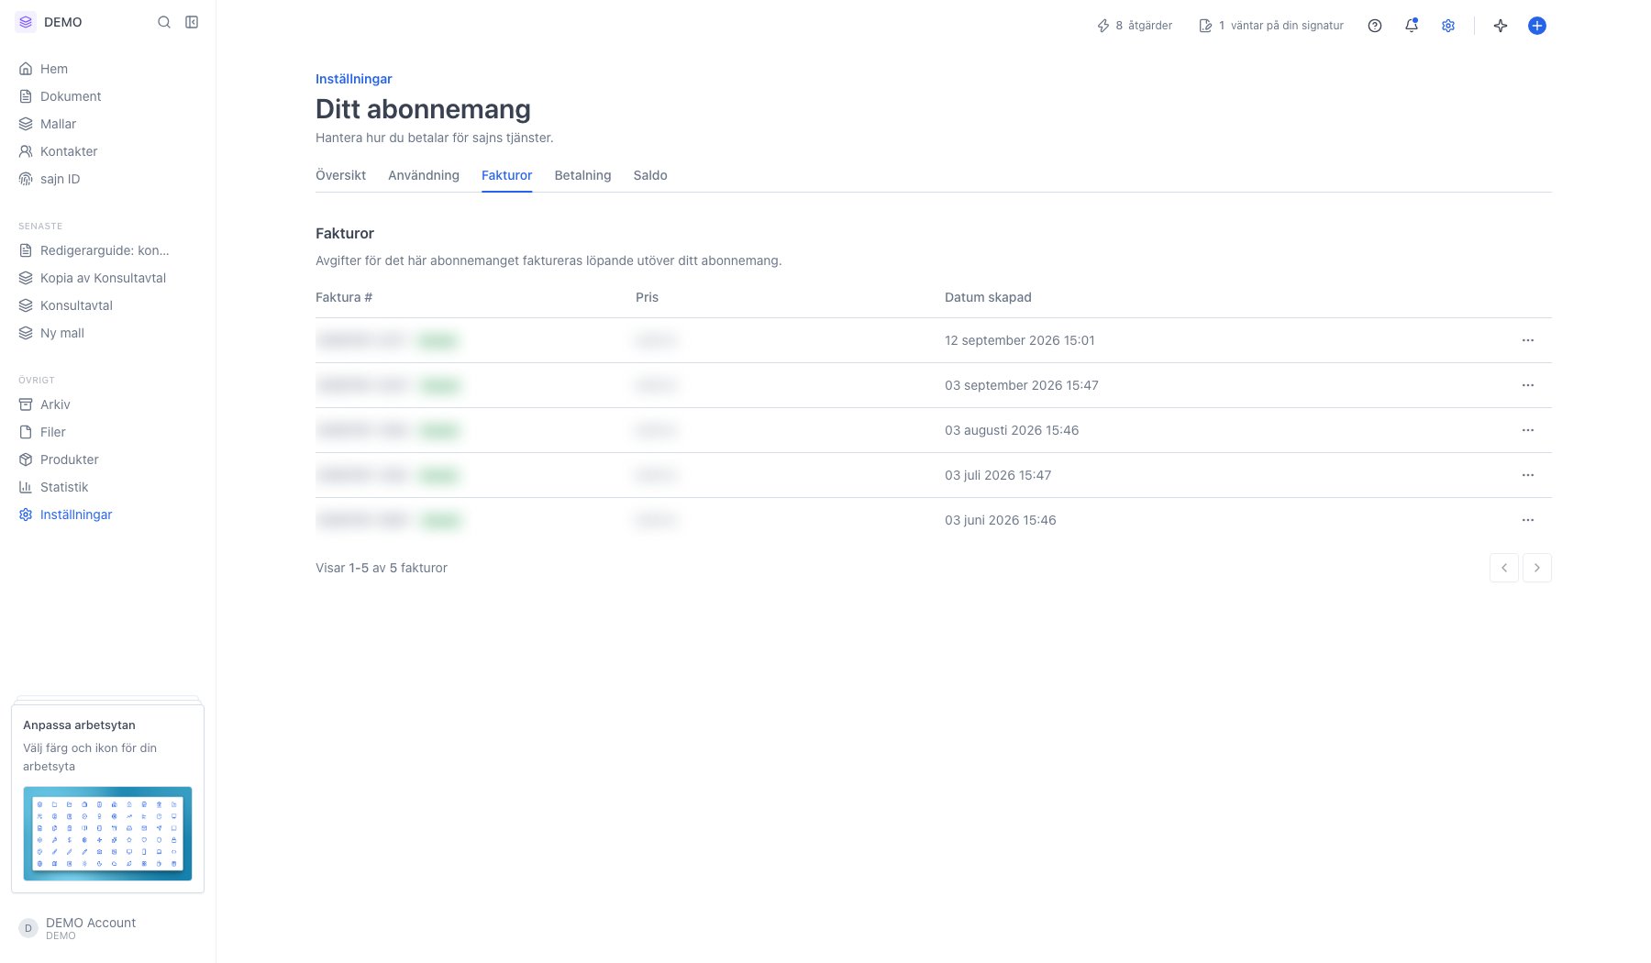This screenshot has width=1651, height=963.
Task: Open the recent item named exactly Konsultavtal
Action: pos(107,305)
